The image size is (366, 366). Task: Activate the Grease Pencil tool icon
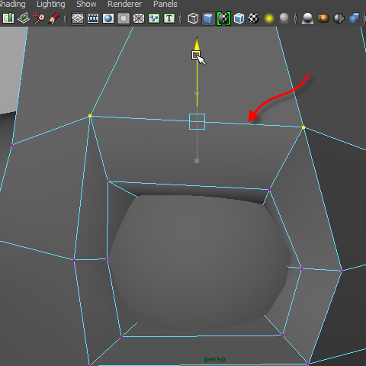54,18
